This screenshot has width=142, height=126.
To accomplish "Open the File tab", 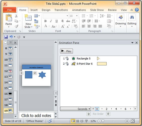I will click(9, 10).
